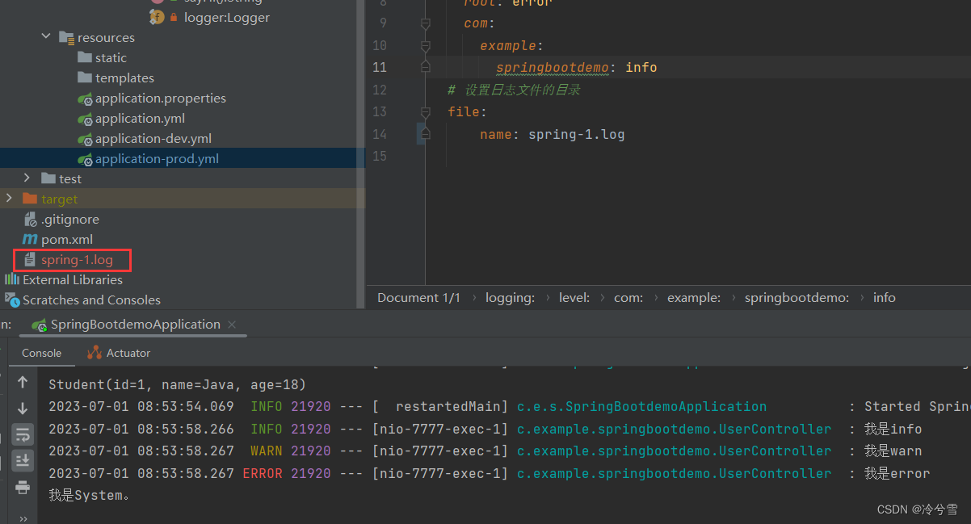Image resolution: width=971 pixels, height=524 pixels.
Task: Select the static folder
Action: point(111,57)
